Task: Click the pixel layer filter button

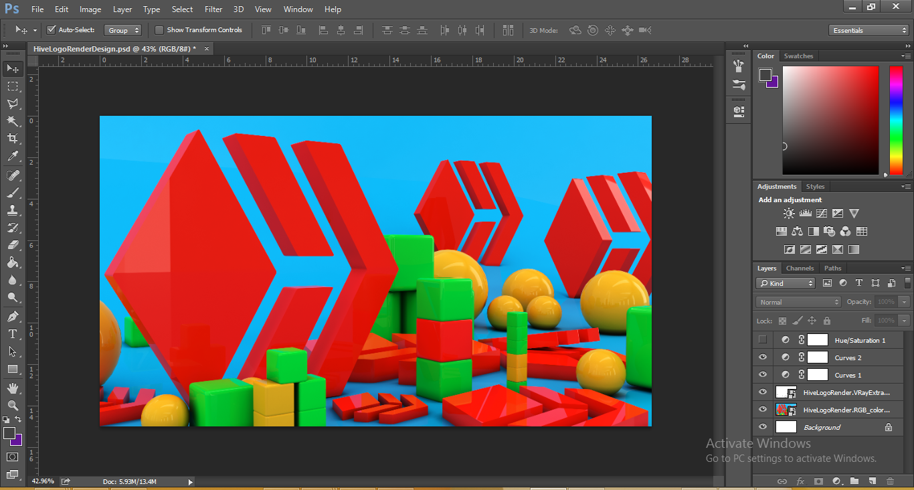Action: [x=827, y=283]
